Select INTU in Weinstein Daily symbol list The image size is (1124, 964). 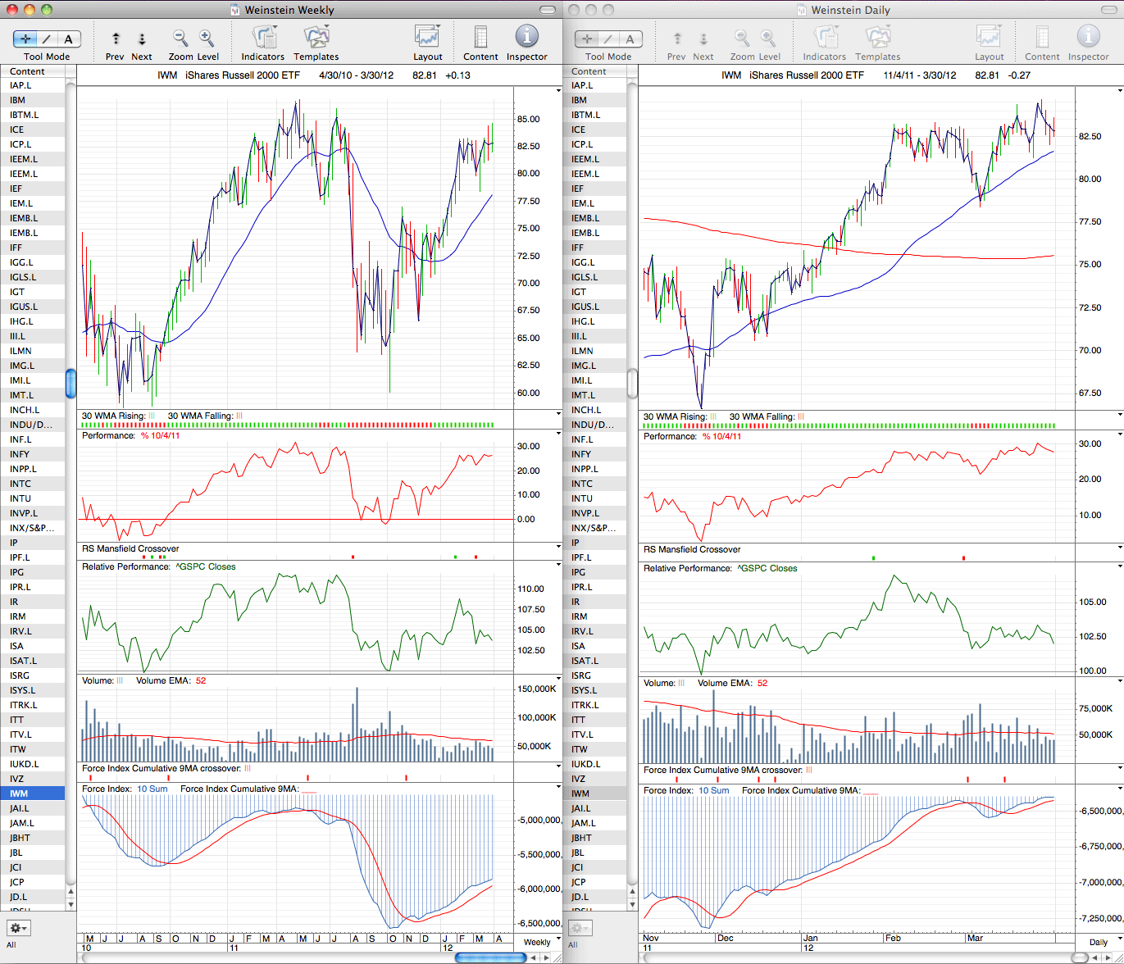(594, 498)
